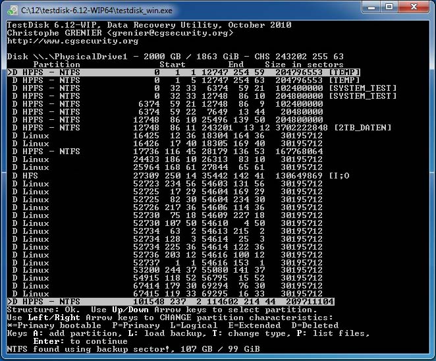Select the NTFS row with size 167768064

click(167, 152)
